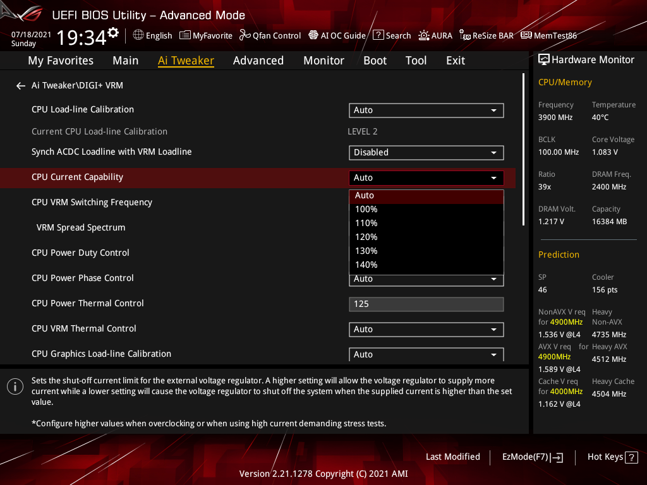Open the BIOS Search function

coord(392,35)
